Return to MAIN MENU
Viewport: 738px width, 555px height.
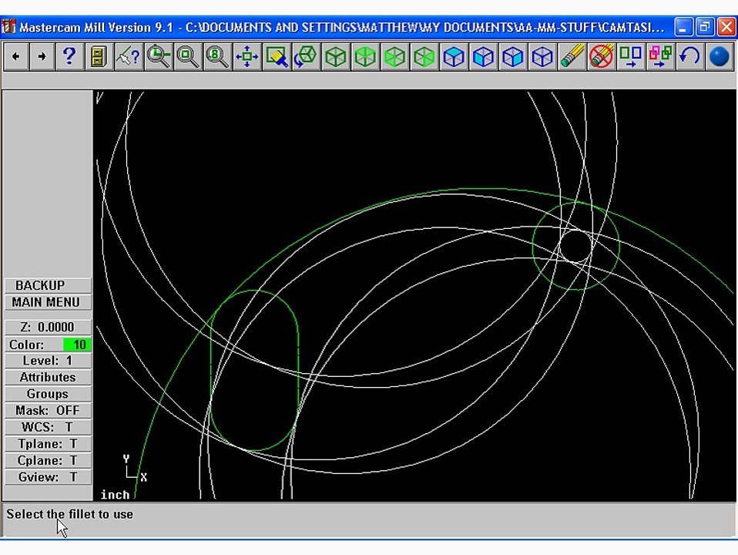click(x=48, y=302)
